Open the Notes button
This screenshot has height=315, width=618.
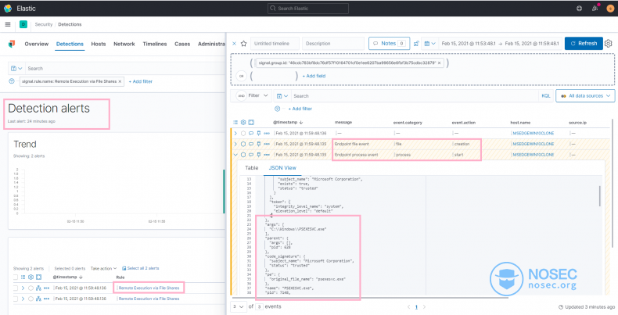click(x=390, y=44)
